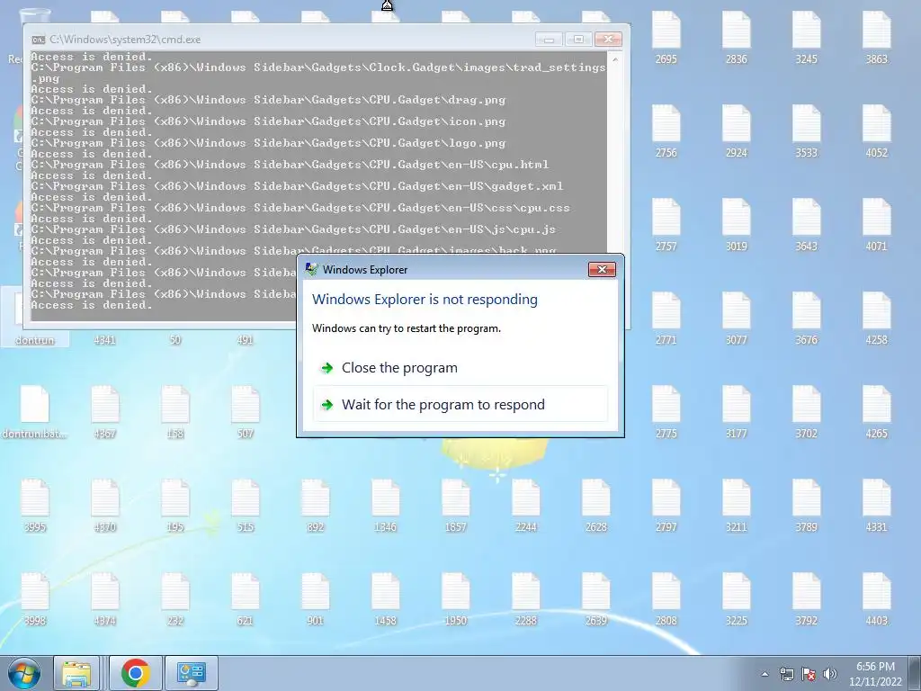Select desktop file 3533

point(807,131)
